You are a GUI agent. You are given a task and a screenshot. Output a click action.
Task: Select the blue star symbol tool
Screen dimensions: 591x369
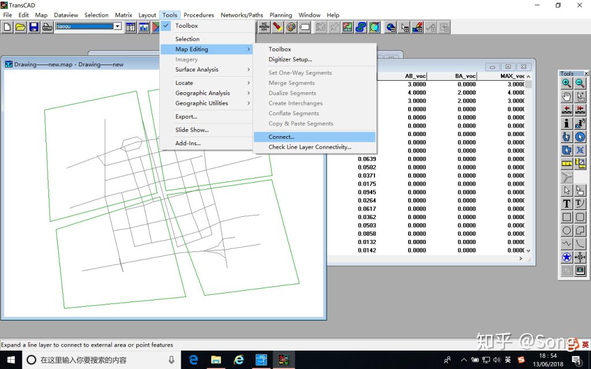567,257
